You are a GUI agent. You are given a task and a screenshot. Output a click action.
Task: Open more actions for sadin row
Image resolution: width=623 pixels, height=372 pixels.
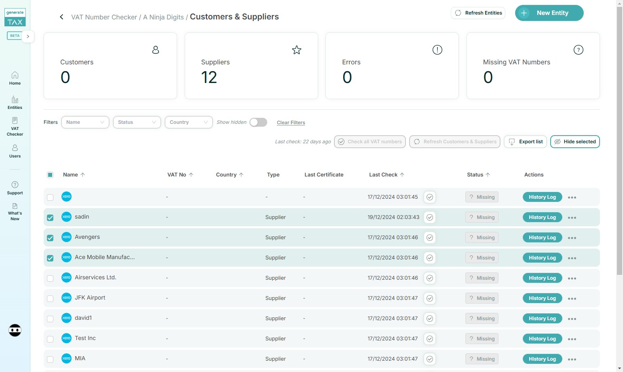572,218
